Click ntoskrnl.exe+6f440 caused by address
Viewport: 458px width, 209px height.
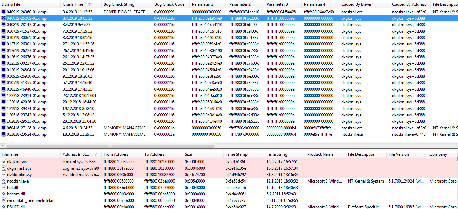(409, 134)
